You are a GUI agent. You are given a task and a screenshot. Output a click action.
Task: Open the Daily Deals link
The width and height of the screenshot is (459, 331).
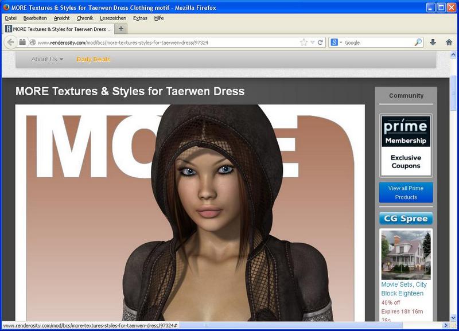point(94,60)
